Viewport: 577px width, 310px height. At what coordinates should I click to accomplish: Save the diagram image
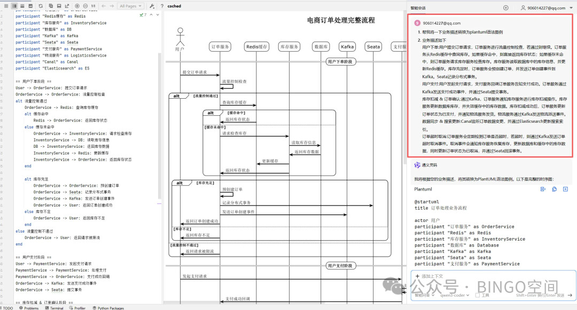(x=59, y=6)
